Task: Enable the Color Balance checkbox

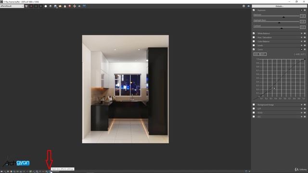Action: (254, 41)
